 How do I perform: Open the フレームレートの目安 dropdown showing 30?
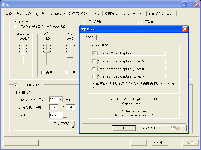[60, 100]
